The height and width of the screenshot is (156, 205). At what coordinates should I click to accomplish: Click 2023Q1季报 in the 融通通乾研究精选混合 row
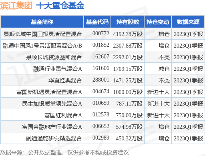pos(188,138)
